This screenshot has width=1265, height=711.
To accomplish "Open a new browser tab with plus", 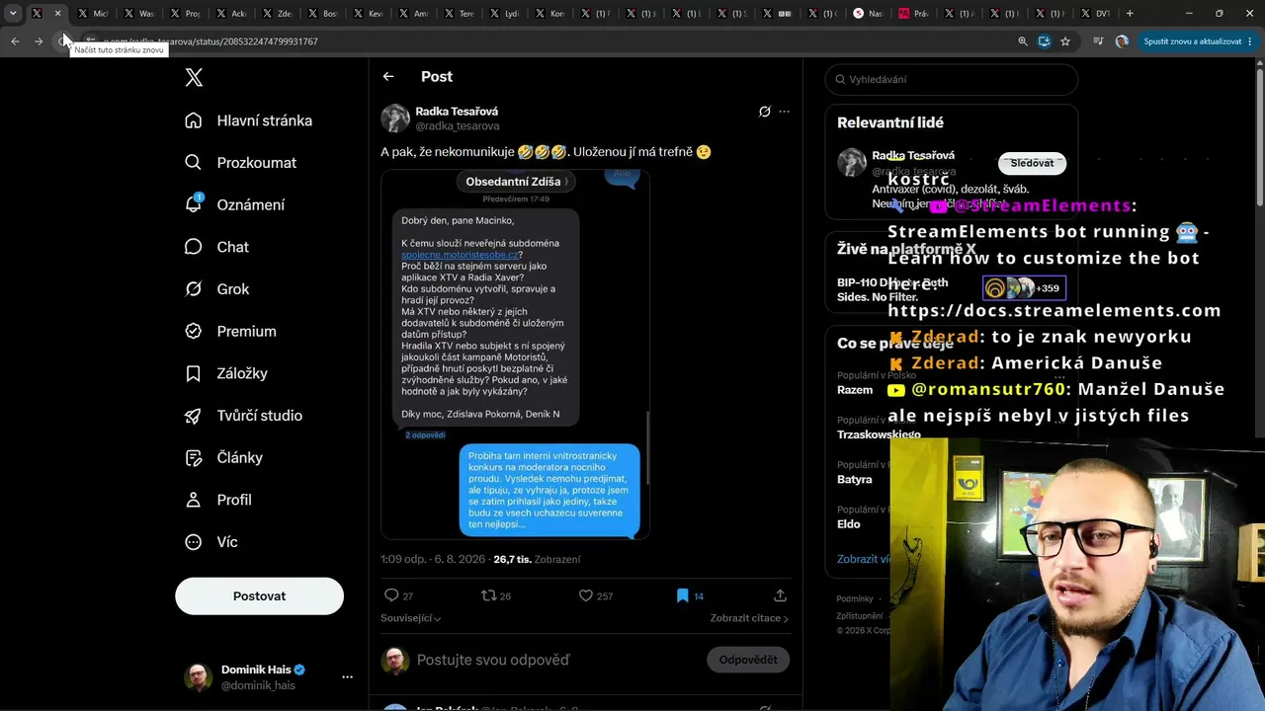I will 1130,14.
